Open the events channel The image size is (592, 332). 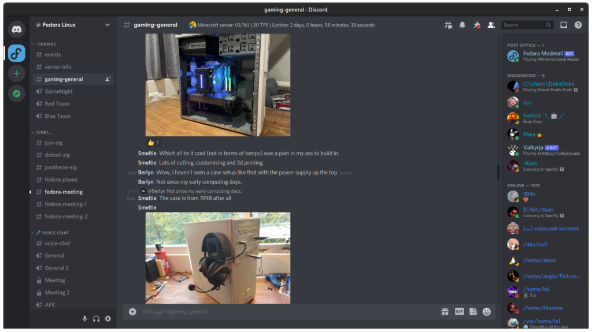coord(72,55)
